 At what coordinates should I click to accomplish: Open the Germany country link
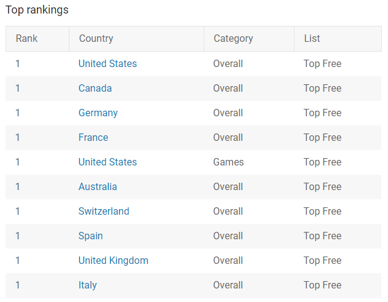tap(98, 113)
